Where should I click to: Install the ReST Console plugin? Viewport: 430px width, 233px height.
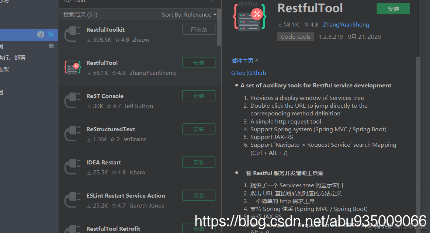[199, 95]
